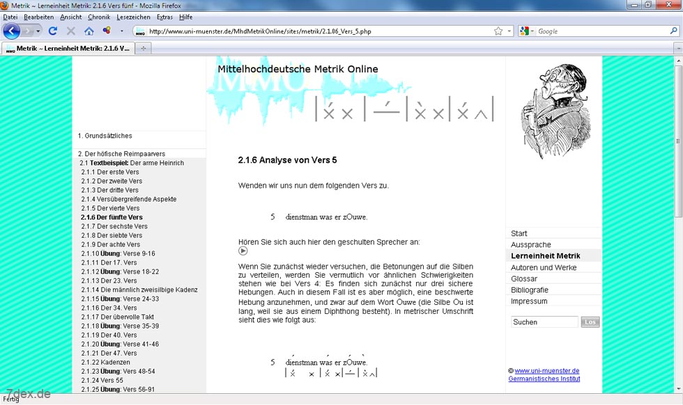The width and height of the screenshot is (683, 405).
Task: Open the back/forward history dropdown
Action: pyautogui.click(x=38, y=31)
